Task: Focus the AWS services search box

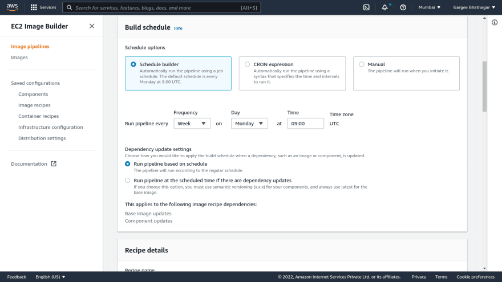Action: 161,7
